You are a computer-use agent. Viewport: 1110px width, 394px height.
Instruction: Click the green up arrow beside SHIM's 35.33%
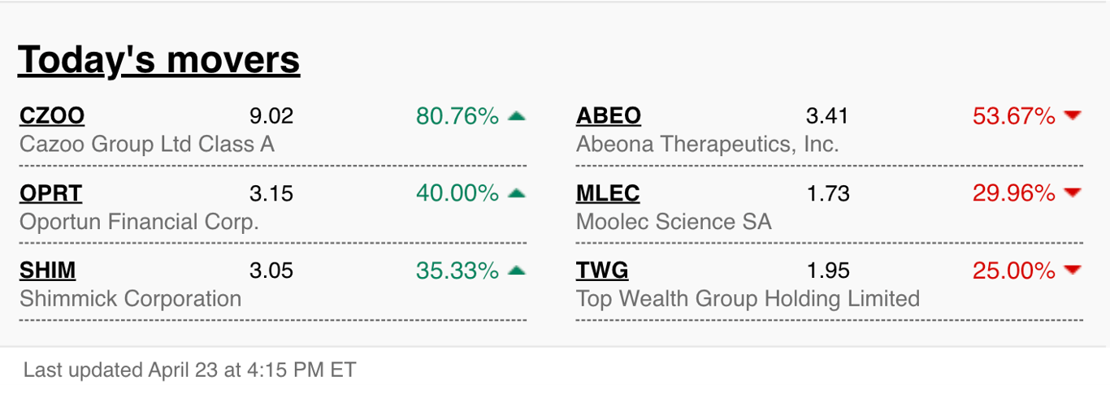(517, 271)
